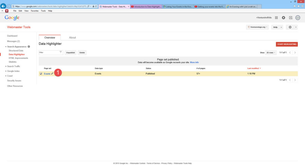Screen dimensions: 305x165
Task: Switch to Listing Your Events browser tab
Action: click(x=178, y=7)
